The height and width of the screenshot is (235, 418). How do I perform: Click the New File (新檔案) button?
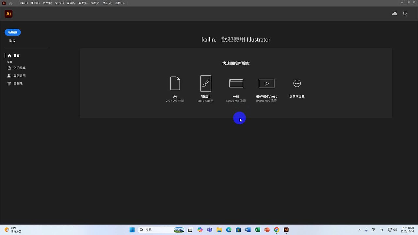(13, 32)
